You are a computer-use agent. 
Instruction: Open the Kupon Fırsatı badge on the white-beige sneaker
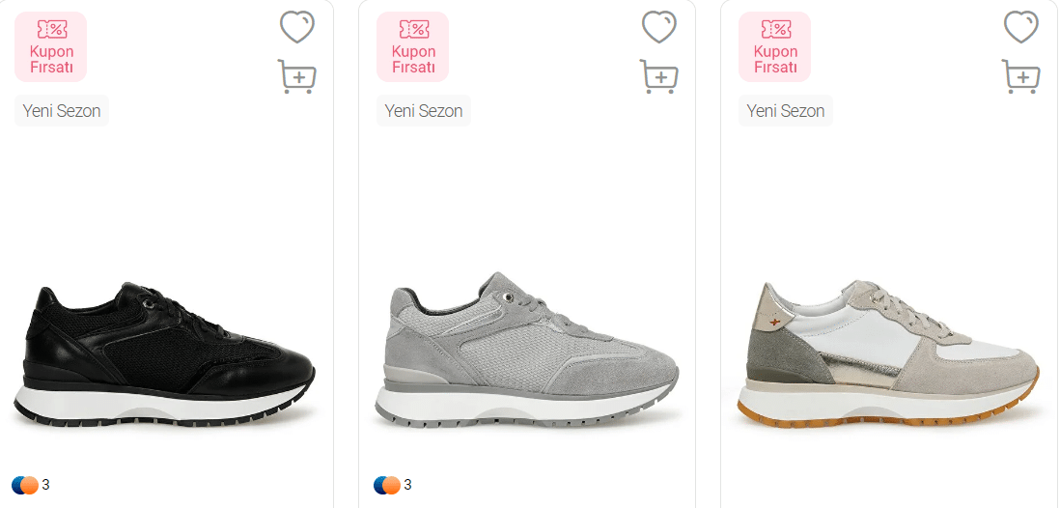[x=774, y=46]
